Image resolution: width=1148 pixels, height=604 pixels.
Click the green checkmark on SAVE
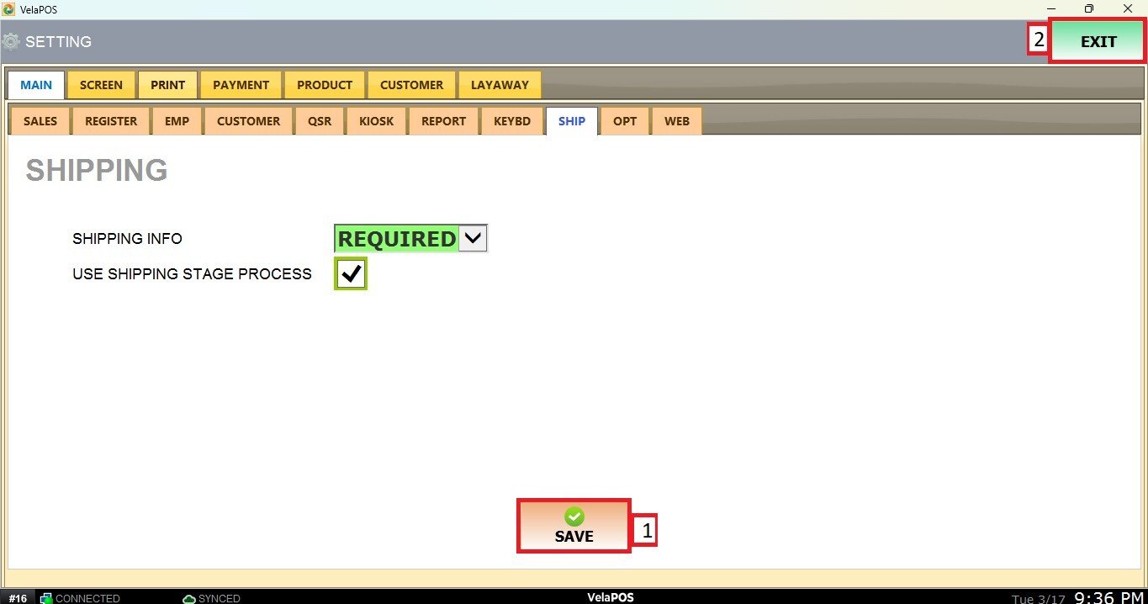click(x=574, y=517)
